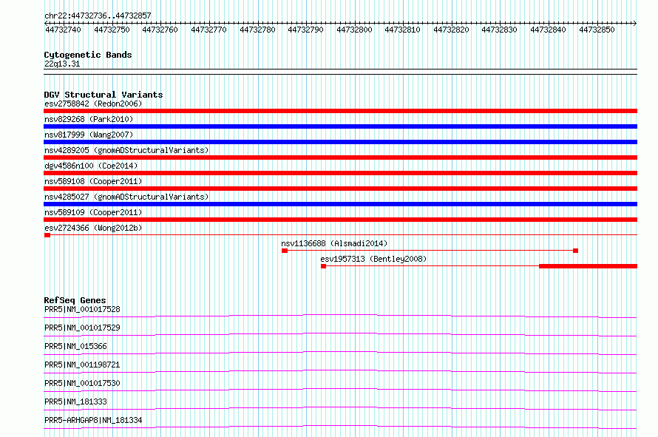This screenshot has height=437, width=658.
Task: Click ruler position 44732800
Action: pyautogui.click(x=354, y=30)
